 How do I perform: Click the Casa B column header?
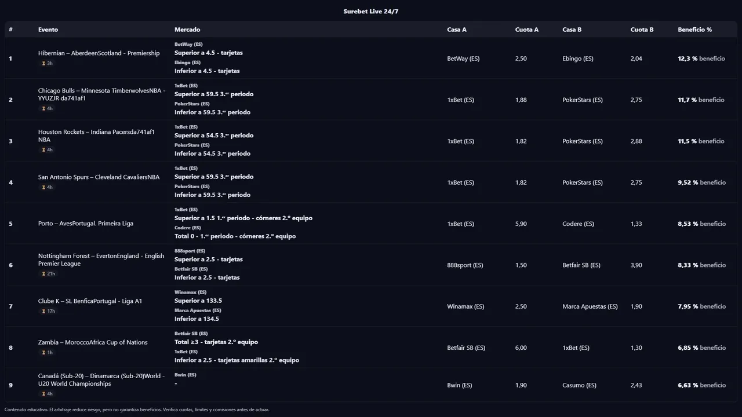572,30
